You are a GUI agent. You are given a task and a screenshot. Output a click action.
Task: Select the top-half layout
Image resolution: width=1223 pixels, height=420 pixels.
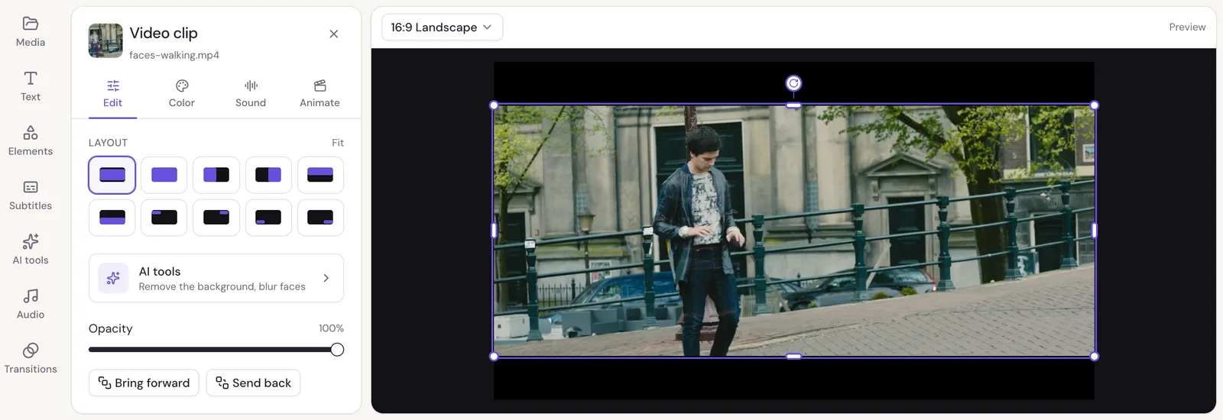tap(320, 175)
